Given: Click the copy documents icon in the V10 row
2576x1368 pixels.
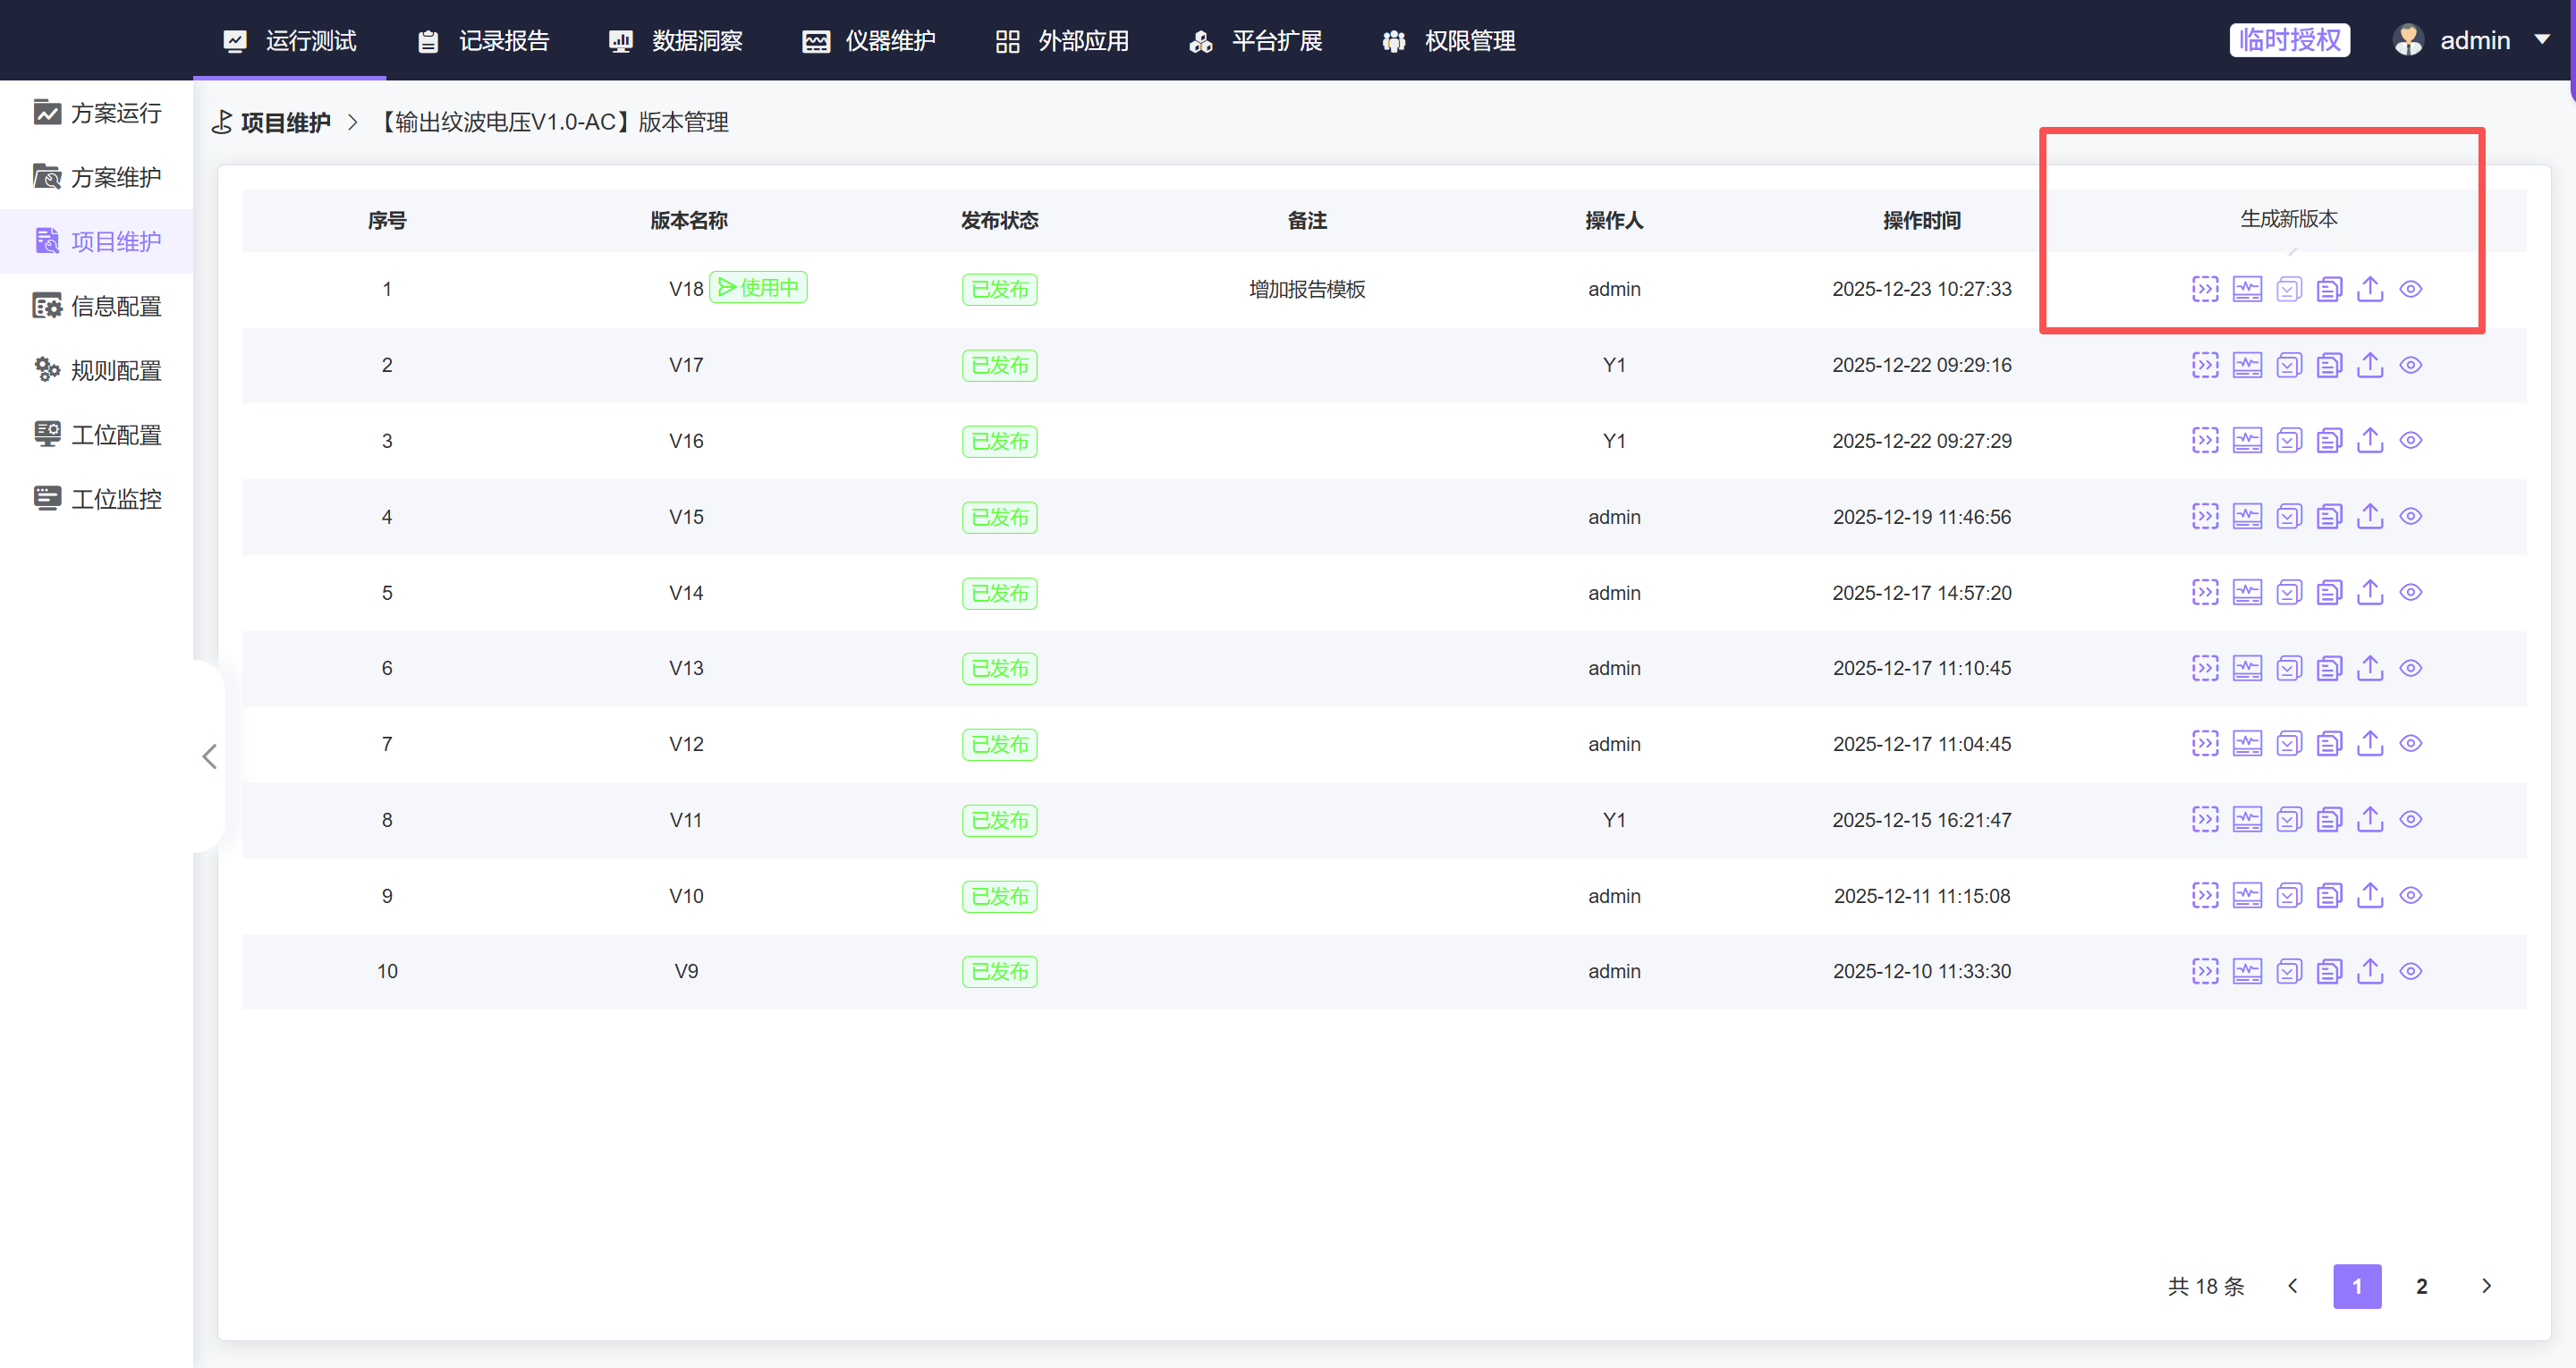Looking at the screenshot, I should 2329,896.
